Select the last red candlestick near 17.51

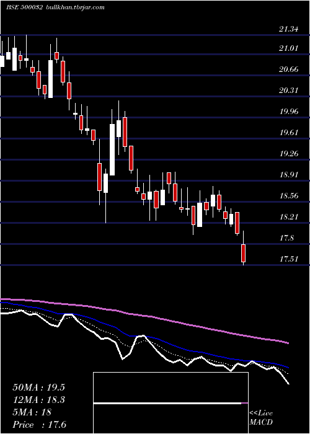click(243, 253)
